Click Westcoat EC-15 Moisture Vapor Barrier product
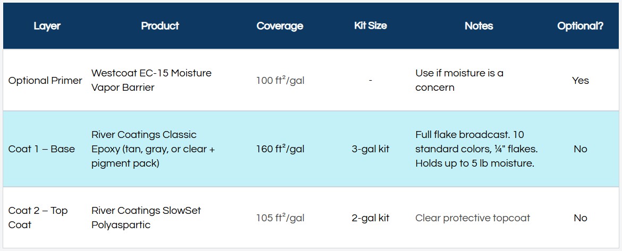This screenshot has height=251, width=622. pos(152,80)
